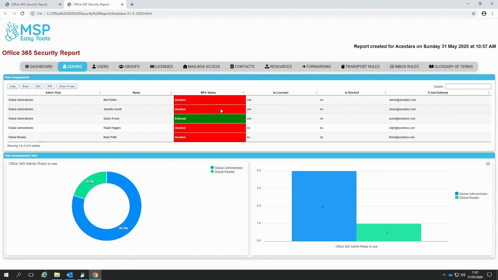
Task: Export the table to Excel
Action: click(25, 86)
